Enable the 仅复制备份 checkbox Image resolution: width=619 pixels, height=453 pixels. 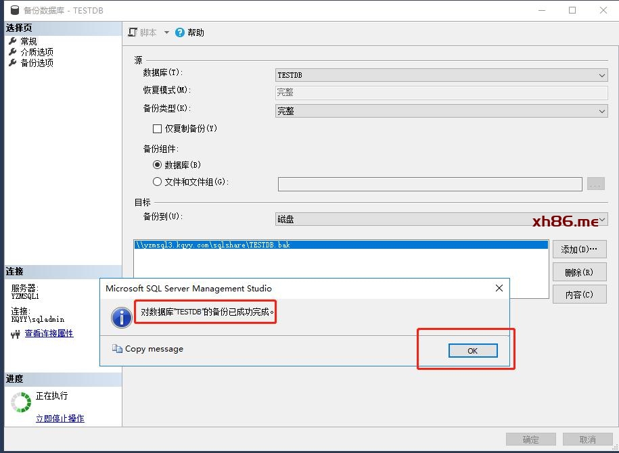[x=158, y=128]
